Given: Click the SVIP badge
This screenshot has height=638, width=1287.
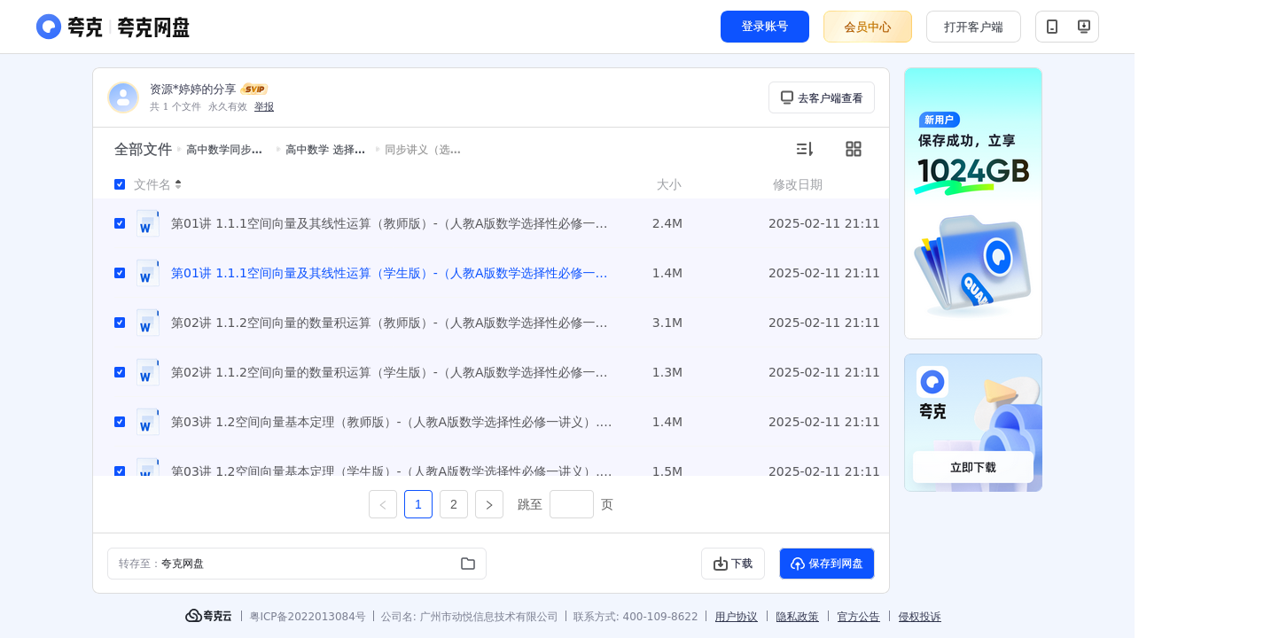Looking at the screenshot, I should pos(254,89).
